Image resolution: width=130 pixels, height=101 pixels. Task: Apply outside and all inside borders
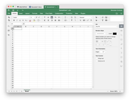pos(97,41)
